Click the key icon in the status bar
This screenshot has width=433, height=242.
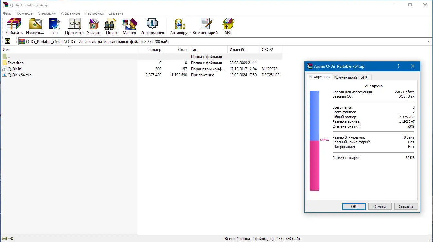[11, 239]
